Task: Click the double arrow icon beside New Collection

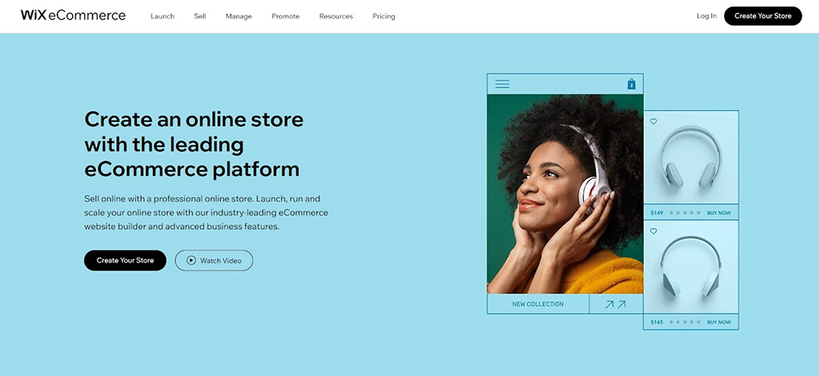Action: point(615,304)
